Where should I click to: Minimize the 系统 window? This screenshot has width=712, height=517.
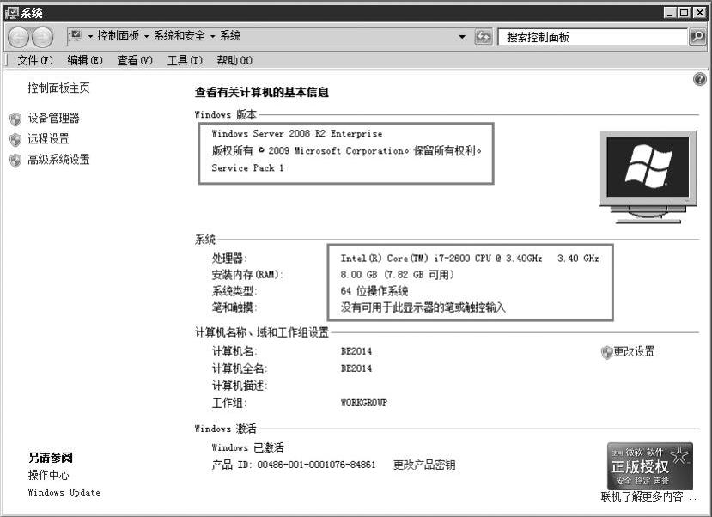pos(670,13)
